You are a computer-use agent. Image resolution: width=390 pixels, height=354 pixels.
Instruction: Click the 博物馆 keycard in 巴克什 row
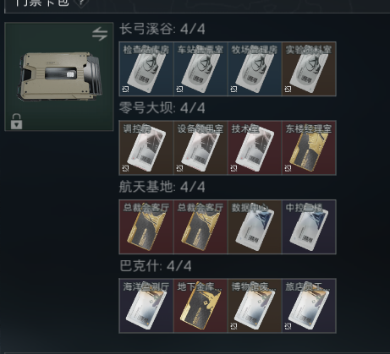point(255,306)
